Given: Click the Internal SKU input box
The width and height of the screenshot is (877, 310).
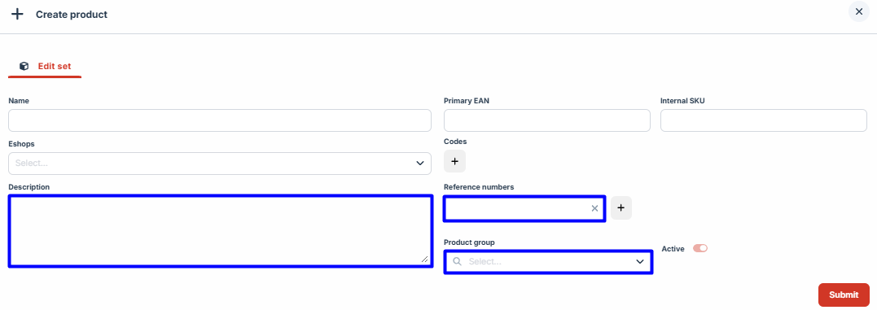Looking at the screenshot, I should pyautogui.click(x=764, y=120).
